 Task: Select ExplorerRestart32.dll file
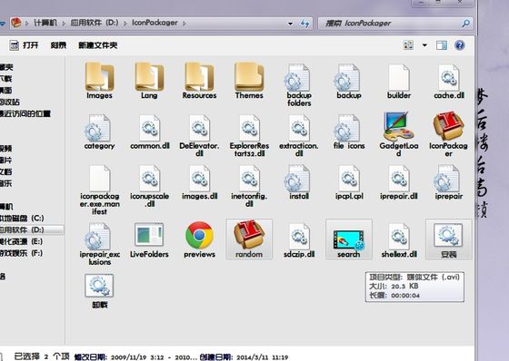tap(249, 135)
